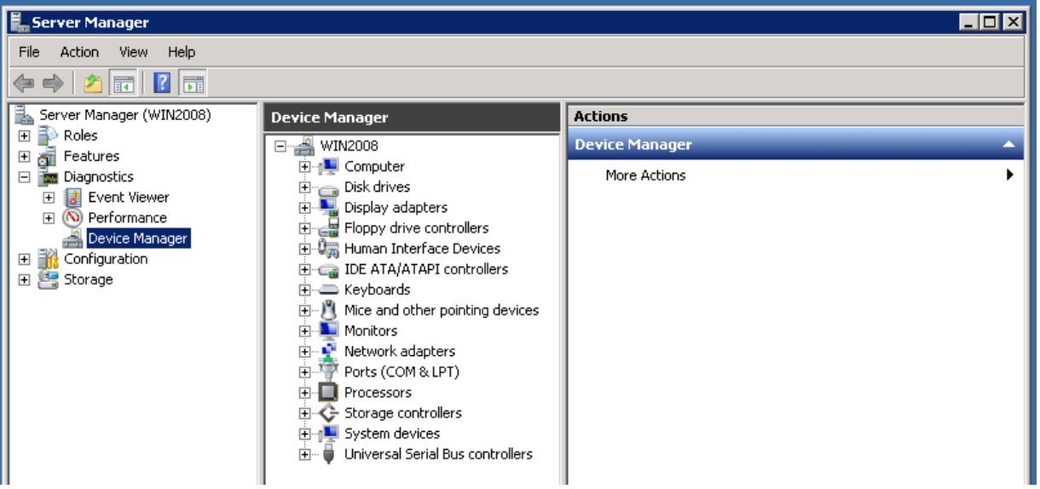The image size is (1040, 489).
Task: Expand the System devices category
Action: pyautogui.click(x=304, y=434)
